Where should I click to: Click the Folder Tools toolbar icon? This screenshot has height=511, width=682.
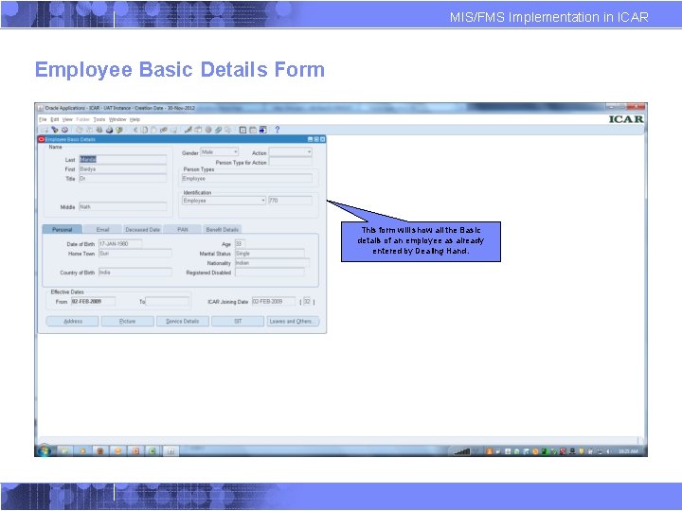(x=228, y=130)
